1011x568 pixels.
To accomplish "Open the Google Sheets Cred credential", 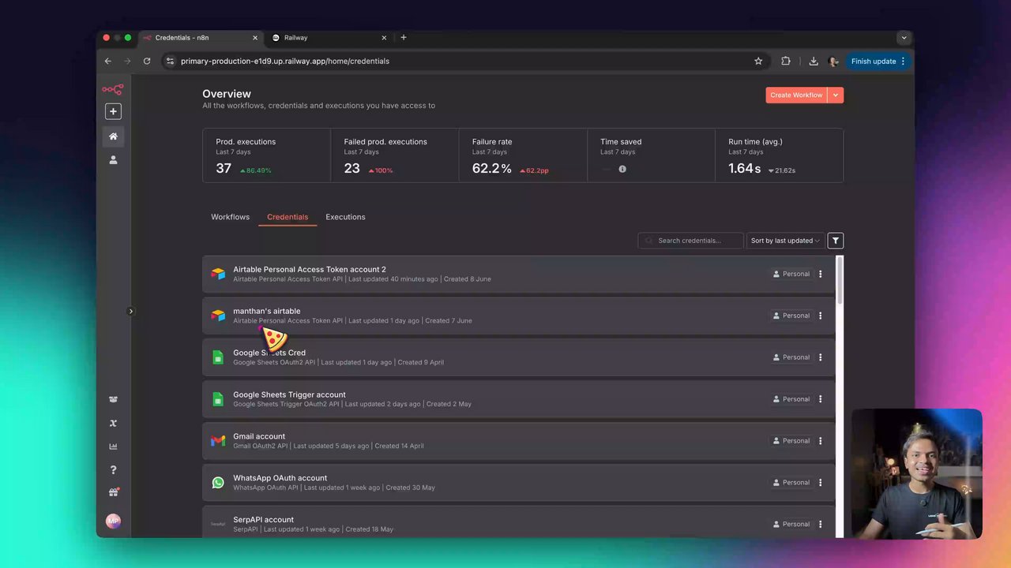I will point(518,357).
